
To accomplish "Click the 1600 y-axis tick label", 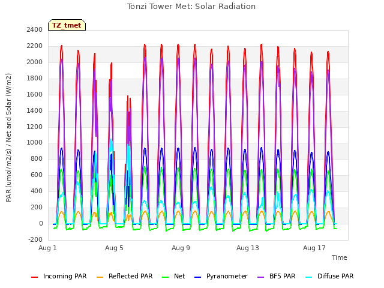I will coord(35,95).
